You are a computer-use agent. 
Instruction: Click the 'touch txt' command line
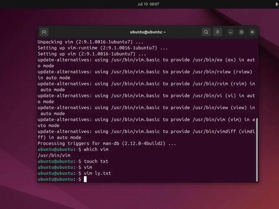coord(73,161)
